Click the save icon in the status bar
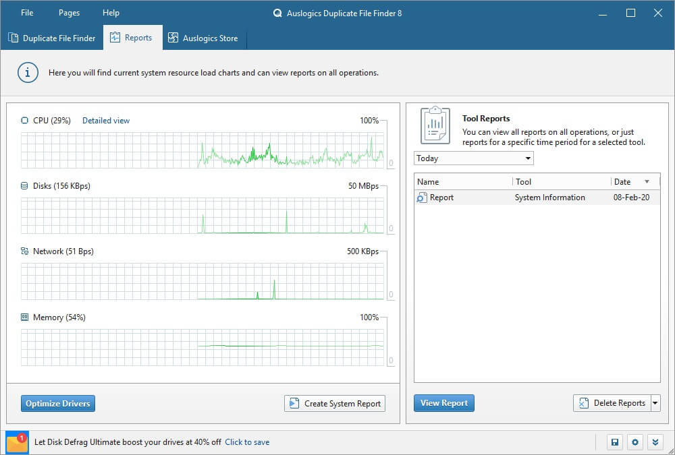Image resolution: width=675 pixels, height=455 pixels. (x=614, y=442)
